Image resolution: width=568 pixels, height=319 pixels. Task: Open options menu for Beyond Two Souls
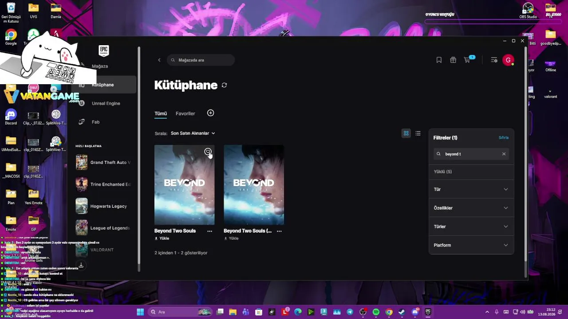point(210,231)
